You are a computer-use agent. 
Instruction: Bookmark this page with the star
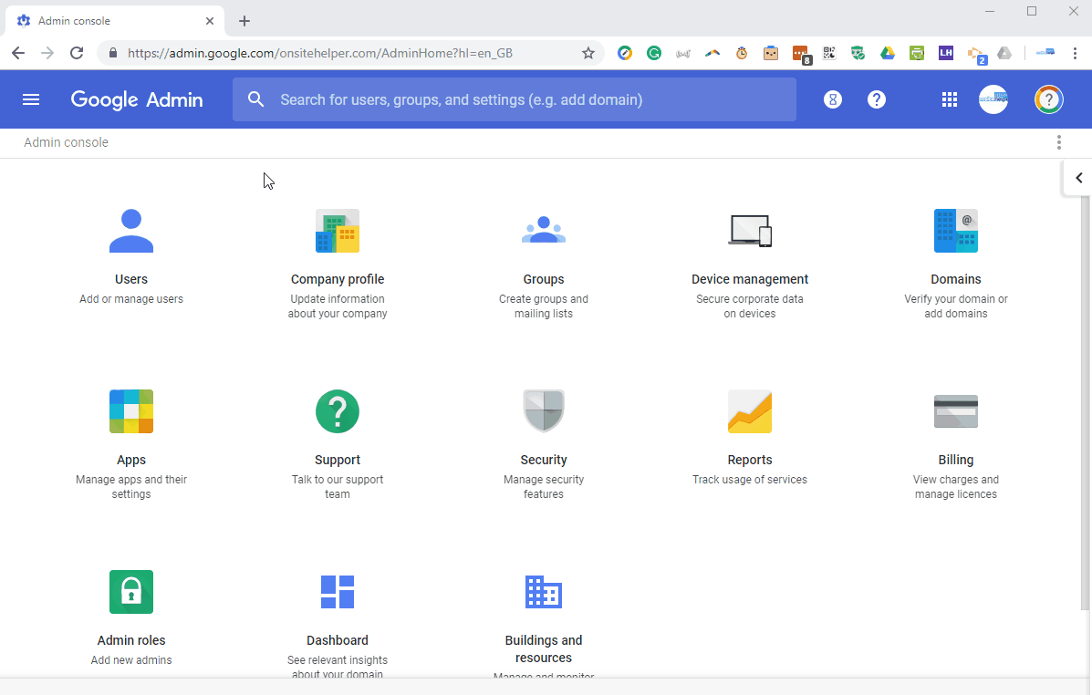(588, 53)
